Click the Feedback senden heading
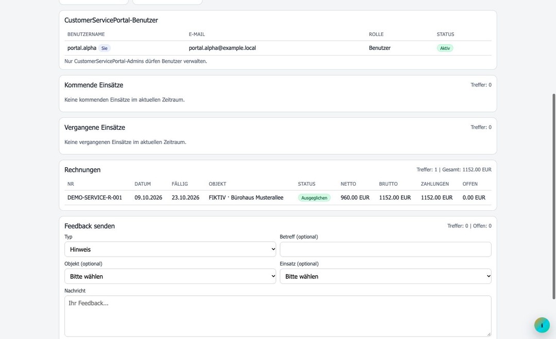The width and height of the screenshot is (556, 339). pos(90,226)
